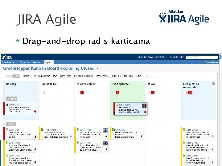Open issue link GHS-3531
The height and width of the screenshot is (166, 222).
coord(14,130)
